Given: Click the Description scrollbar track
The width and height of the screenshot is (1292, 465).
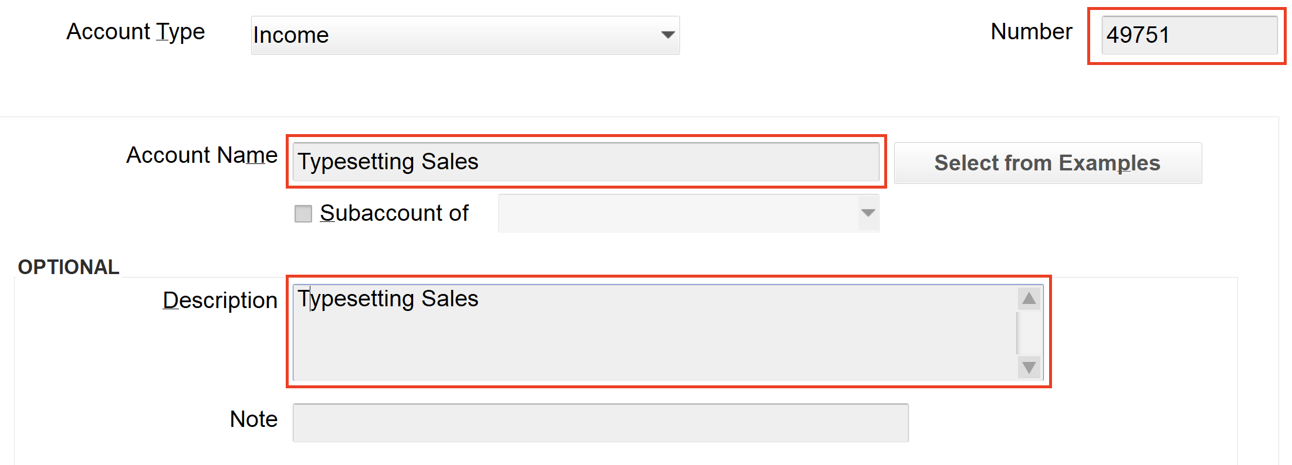Looking at the screenshot, I should pos(1029,333).
